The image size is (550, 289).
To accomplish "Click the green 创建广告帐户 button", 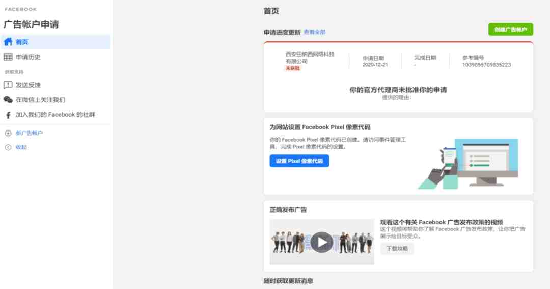I will 511,30.
